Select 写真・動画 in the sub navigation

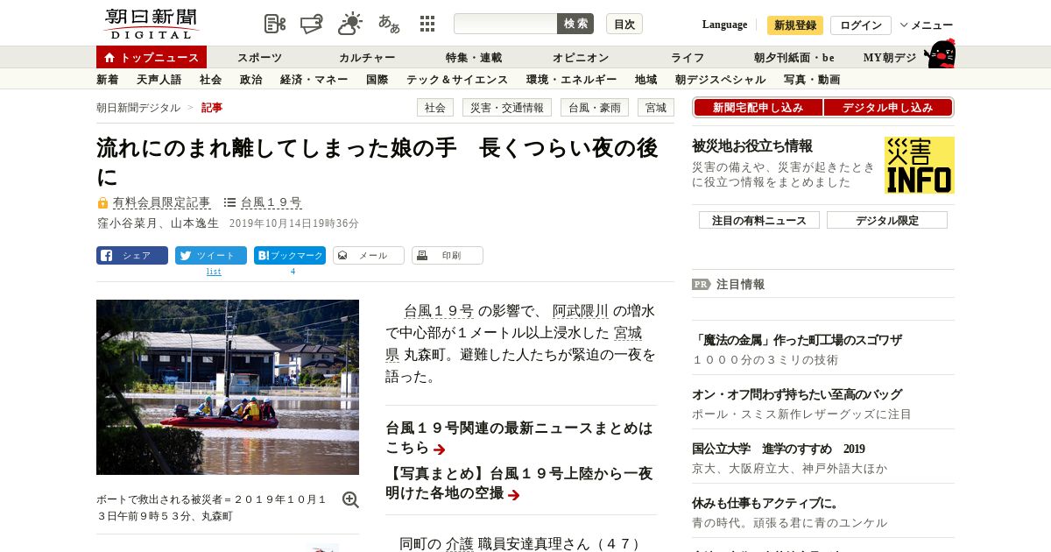(x=812, y=80)
